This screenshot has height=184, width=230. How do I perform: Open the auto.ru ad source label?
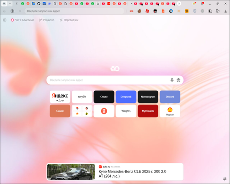click(x=106, y=167)
